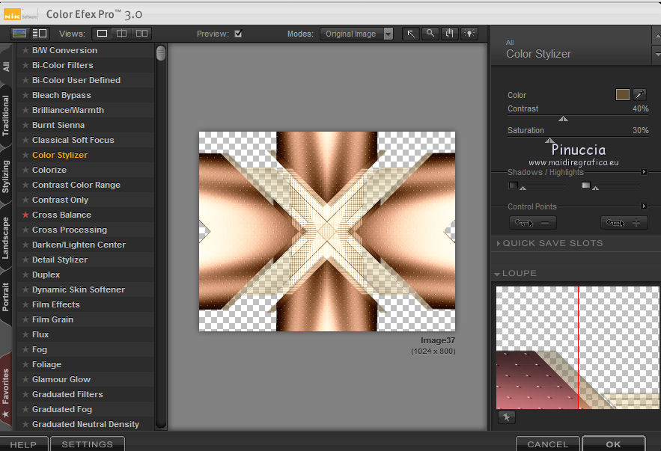Add a minus control point
The height and width of the screenshot is (451, 661).
(x=532, y=222)
